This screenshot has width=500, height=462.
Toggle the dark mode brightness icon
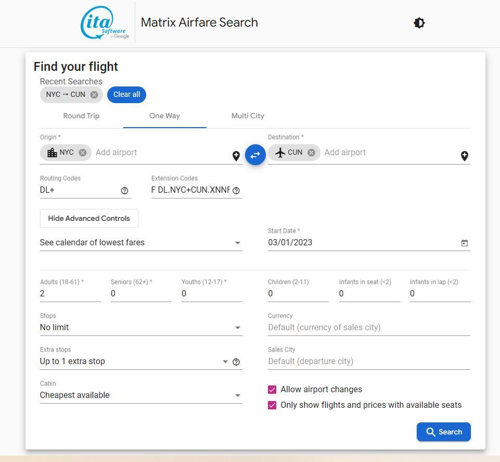pyautogui.click(x=419, y=23)
